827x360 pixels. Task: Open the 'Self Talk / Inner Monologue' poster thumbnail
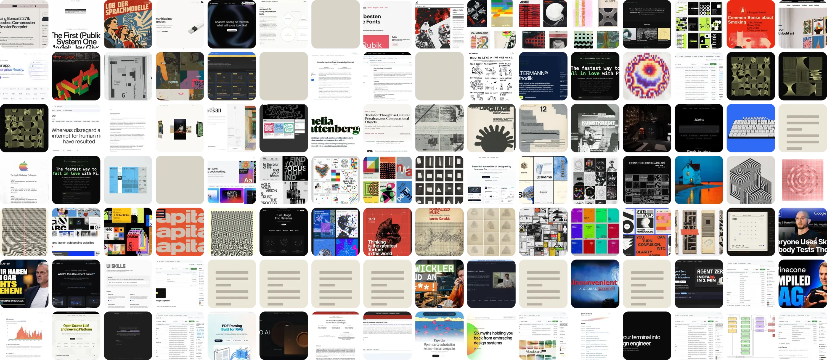pyautogui.click(x=647, y=232)
